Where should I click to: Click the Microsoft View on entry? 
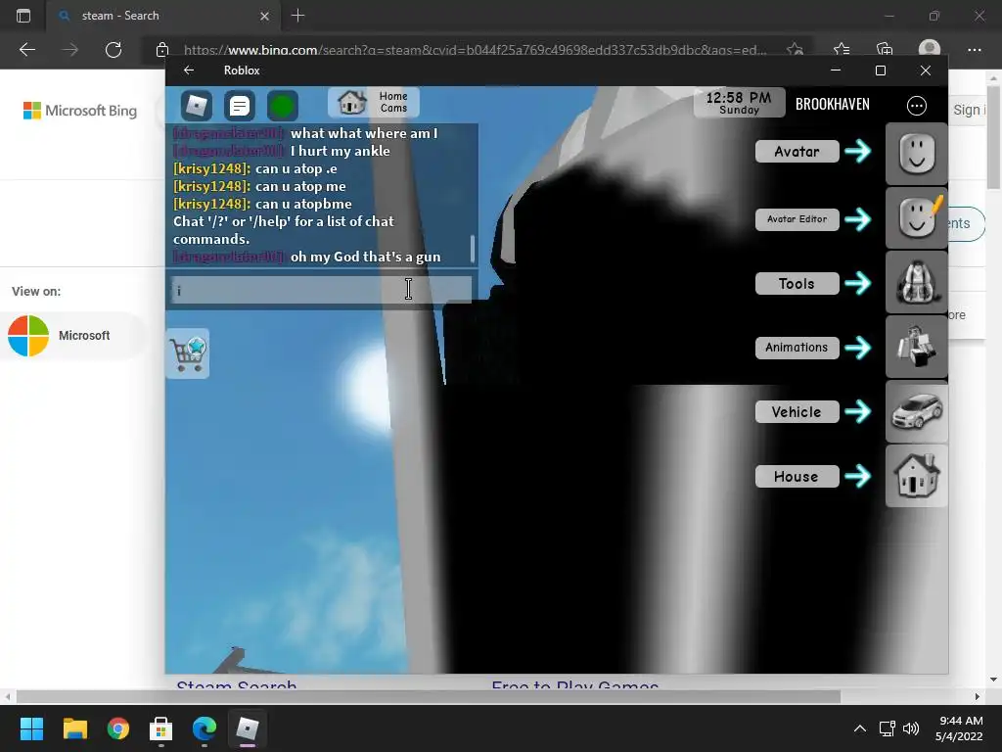click(x=74, y=336)
